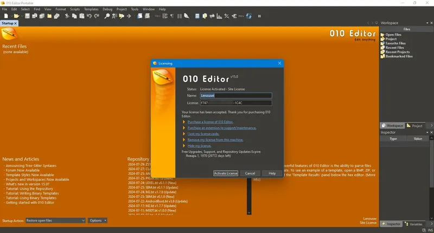The height and width of the screenshot is (233, 434).
Task: Click the Copy toolbar icon
Action: [x=74, y=16]
